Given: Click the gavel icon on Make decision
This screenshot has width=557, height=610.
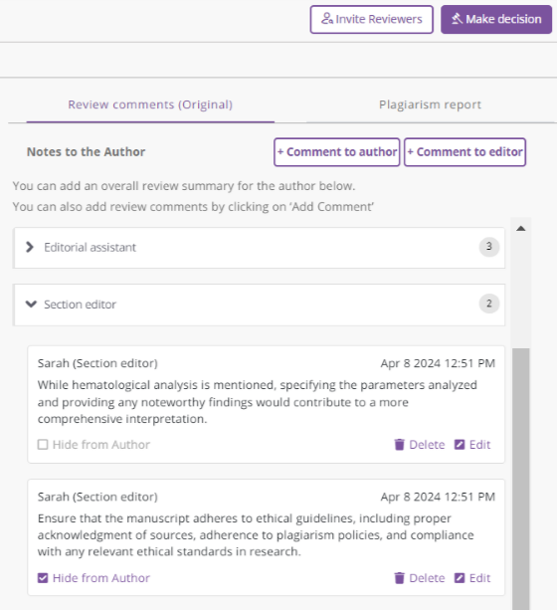Looking at the screenshot, I should pos(457,19).
